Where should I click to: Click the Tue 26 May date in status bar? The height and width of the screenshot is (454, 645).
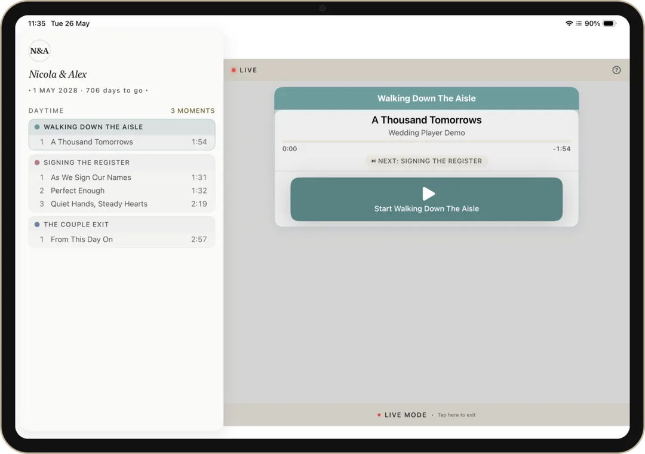coord(70,23)
